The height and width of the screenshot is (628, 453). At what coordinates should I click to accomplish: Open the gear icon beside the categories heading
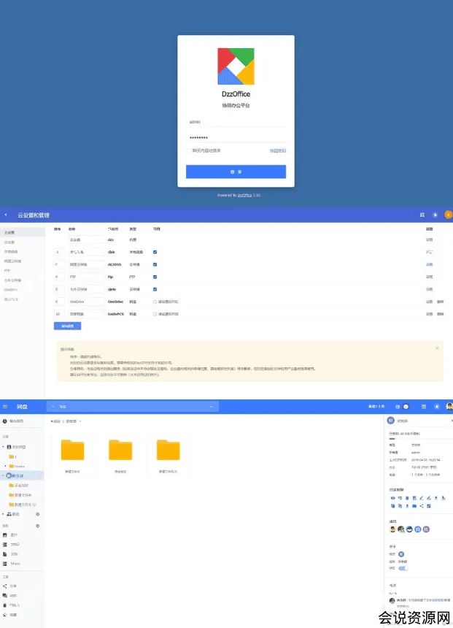(x=38, y=526)
